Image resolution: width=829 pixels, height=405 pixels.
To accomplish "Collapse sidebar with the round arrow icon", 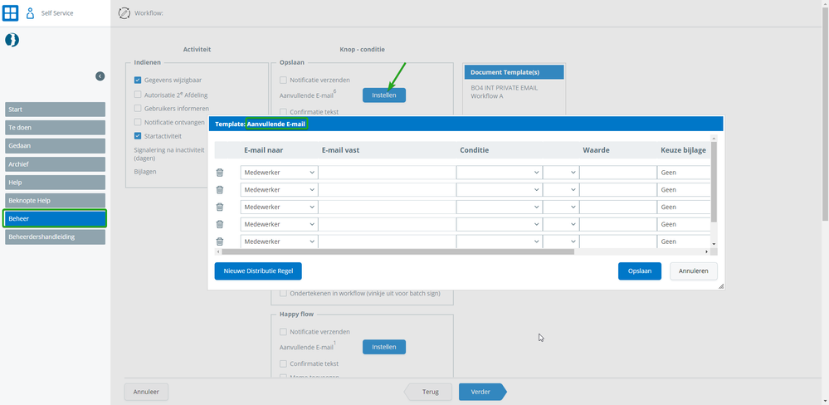I will pyautogui.click(x=100, y=76).
